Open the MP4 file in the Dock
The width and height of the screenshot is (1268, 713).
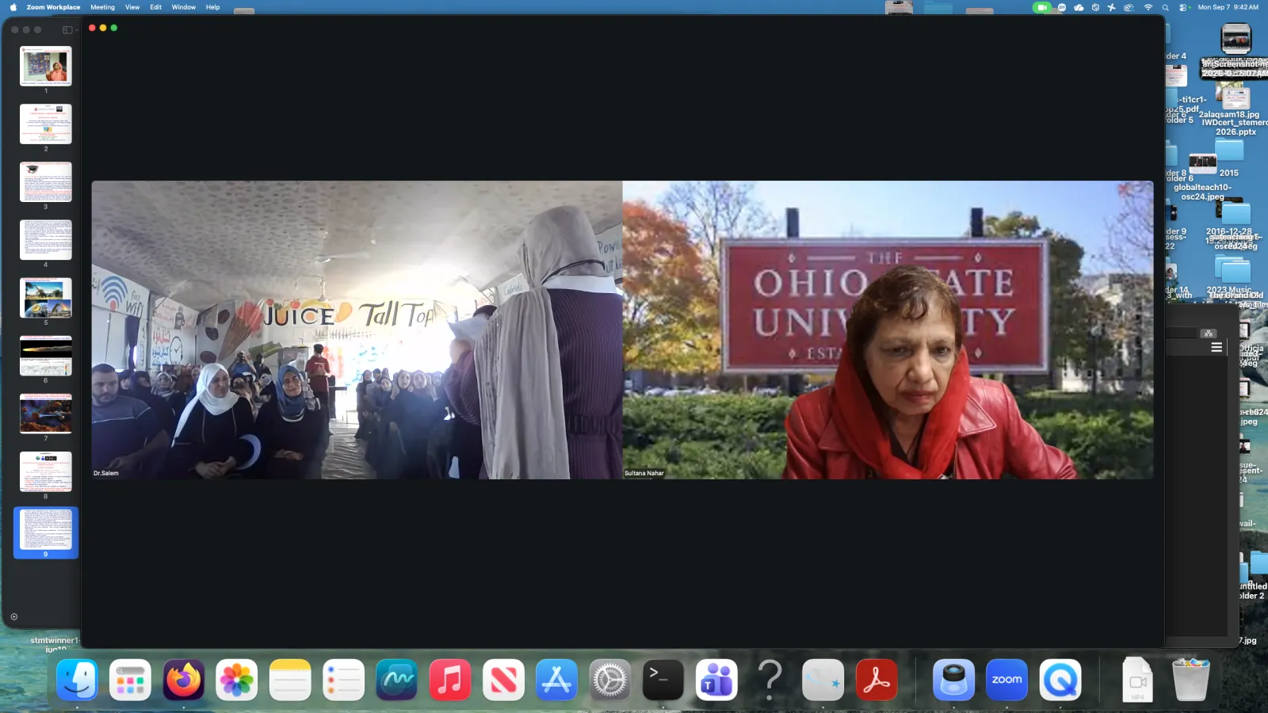1137,680
